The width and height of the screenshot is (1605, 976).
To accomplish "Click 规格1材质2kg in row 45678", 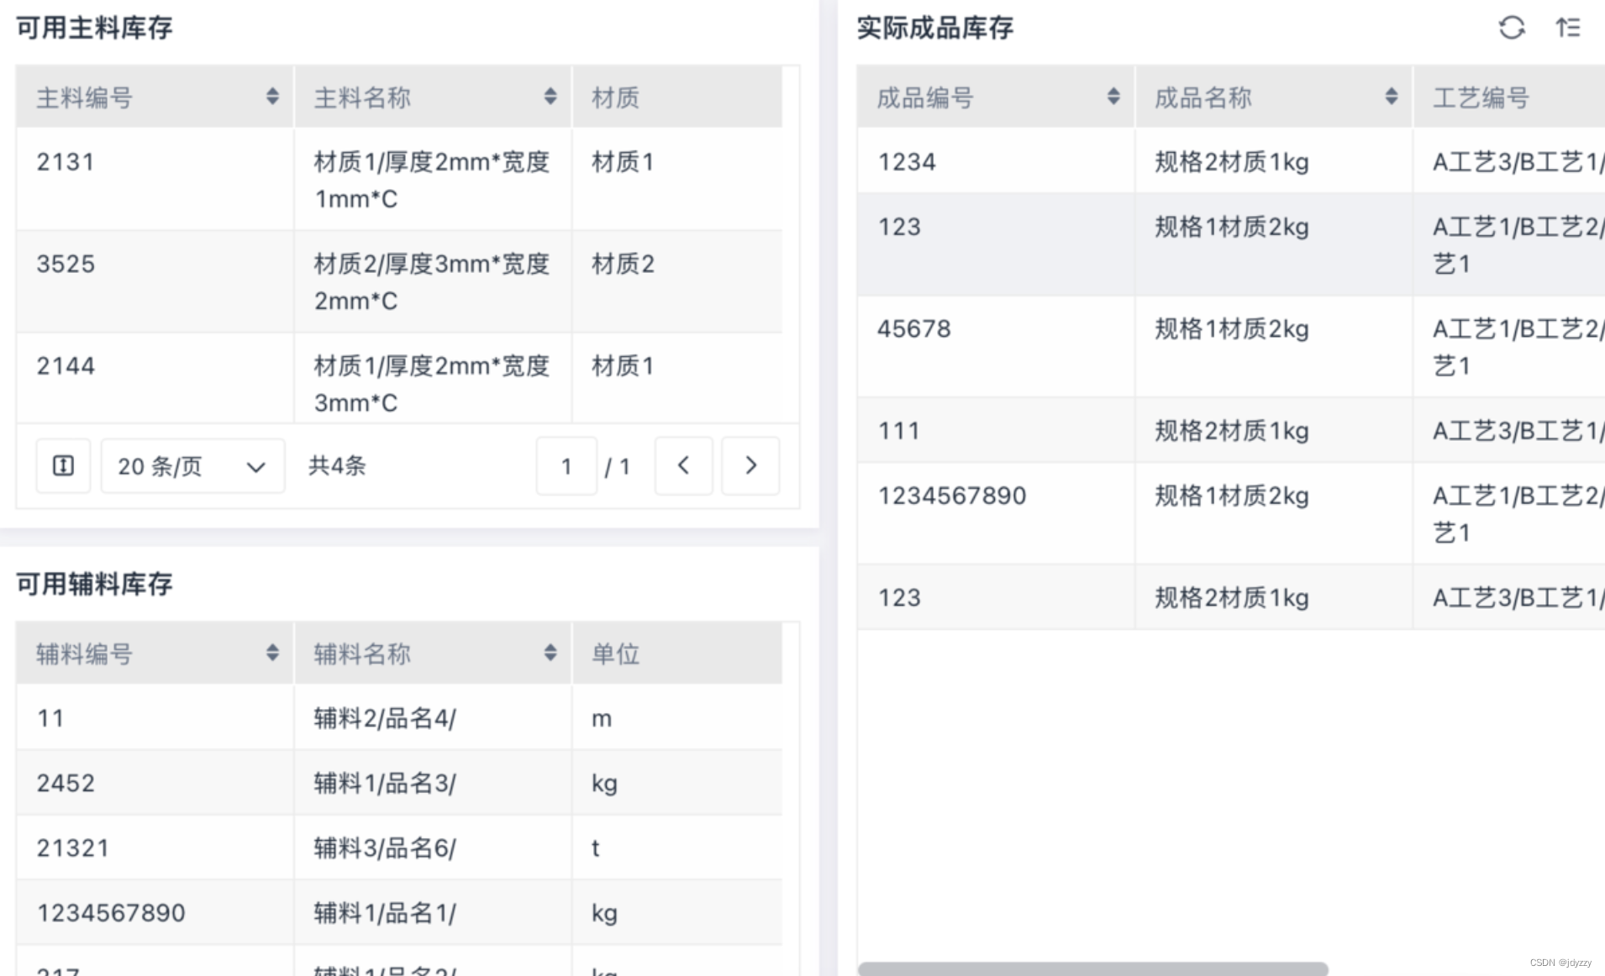I will (1232, 328).
